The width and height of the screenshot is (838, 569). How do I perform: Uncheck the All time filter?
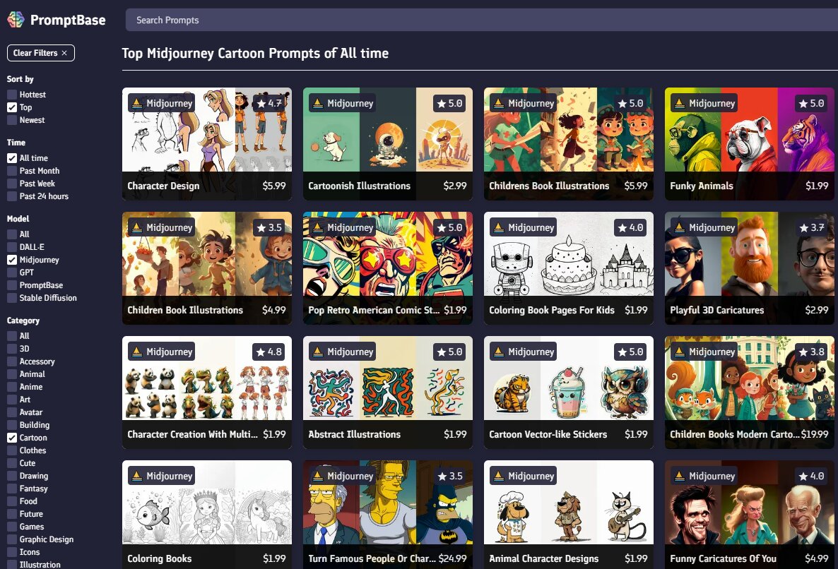pos(12,158)
